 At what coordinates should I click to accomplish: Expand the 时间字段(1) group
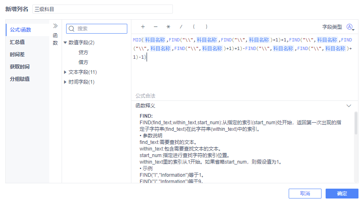pos(65,82)
